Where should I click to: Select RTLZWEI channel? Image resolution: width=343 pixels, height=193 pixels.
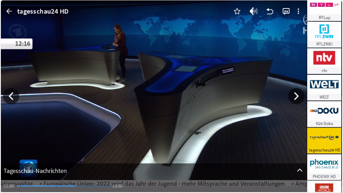click(324, 35)
